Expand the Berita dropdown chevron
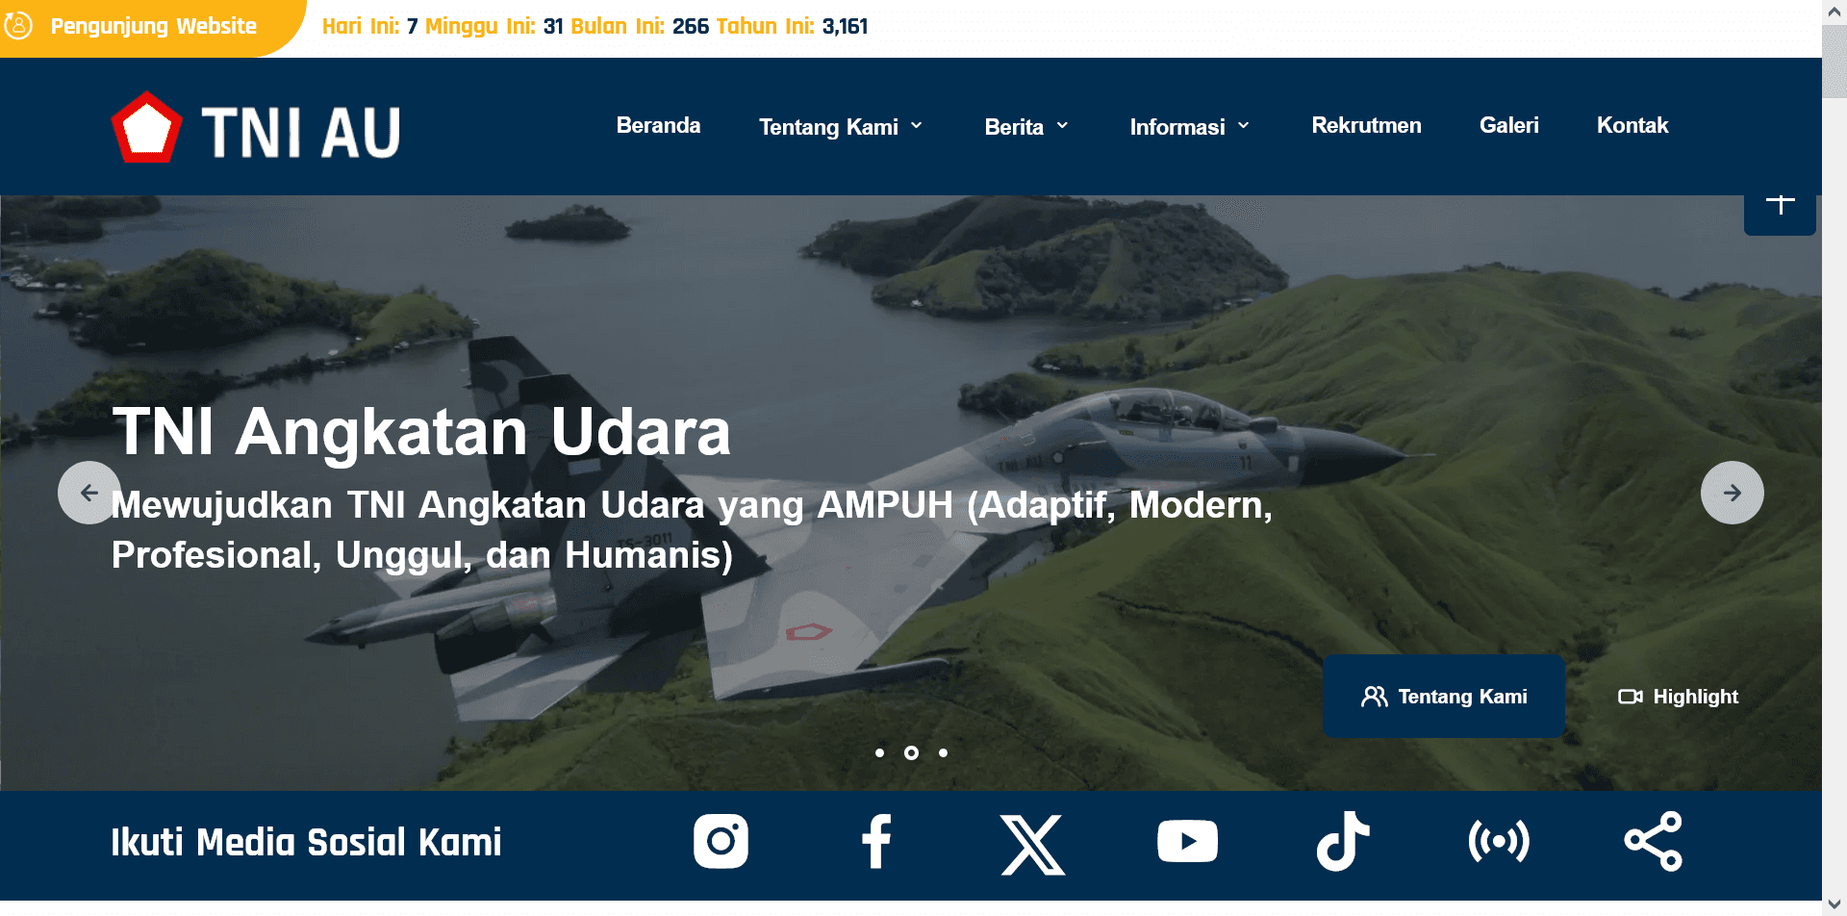 (x=1062, y=125)
